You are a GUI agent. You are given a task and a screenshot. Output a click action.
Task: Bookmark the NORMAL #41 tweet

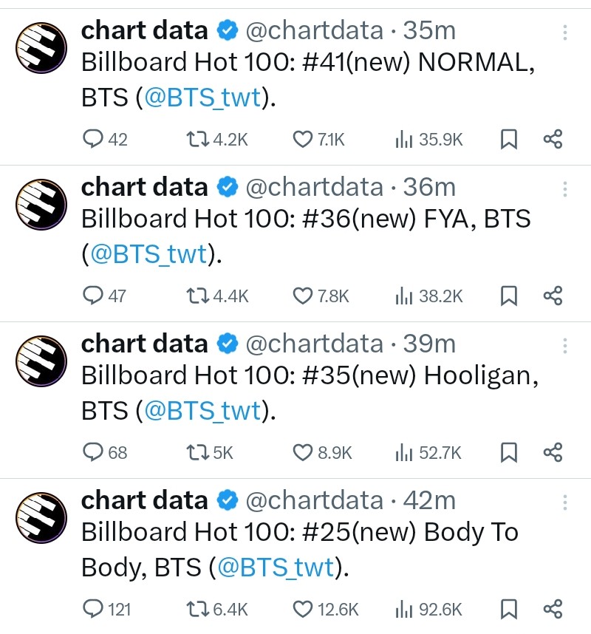(x=509, y=139)
